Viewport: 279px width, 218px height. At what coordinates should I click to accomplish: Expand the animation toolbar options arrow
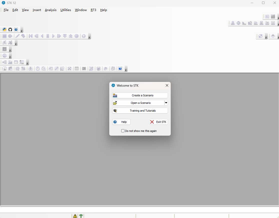89,37
